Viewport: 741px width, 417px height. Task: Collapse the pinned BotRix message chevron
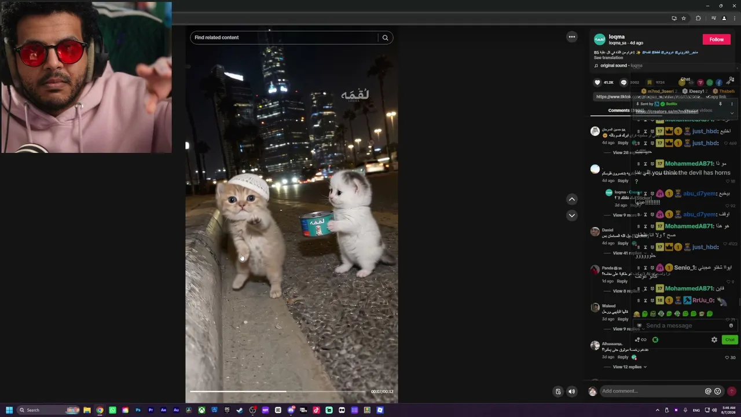click(x=732, y=113)
